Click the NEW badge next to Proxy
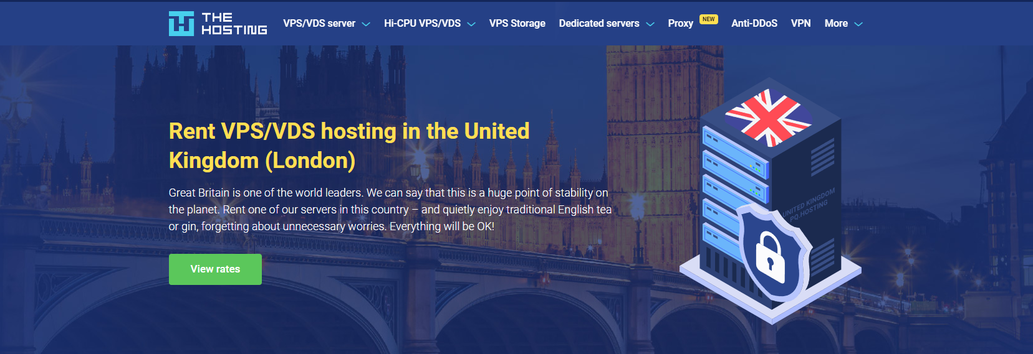 pyautogui.click(x=709, y=19)
